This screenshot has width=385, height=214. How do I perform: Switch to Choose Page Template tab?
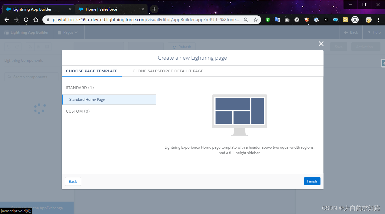pyautogui.click(x=92, y=71)
